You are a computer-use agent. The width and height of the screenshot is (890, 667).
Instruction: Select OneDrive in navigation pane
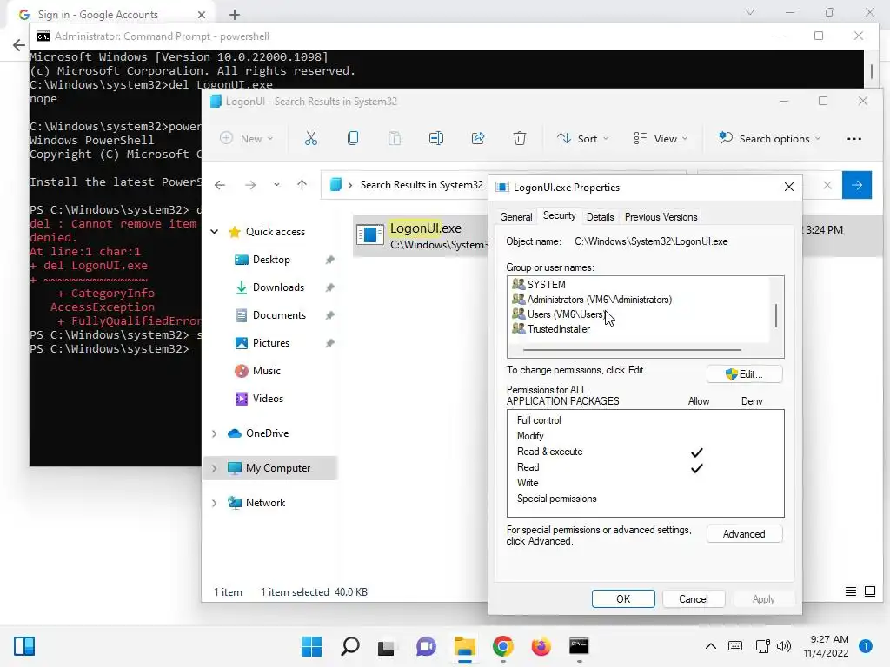click(x=267, y=433)
